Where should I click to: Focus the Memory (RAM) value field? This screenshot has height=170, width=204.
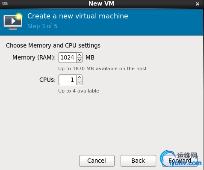click(x=68, y=57)
